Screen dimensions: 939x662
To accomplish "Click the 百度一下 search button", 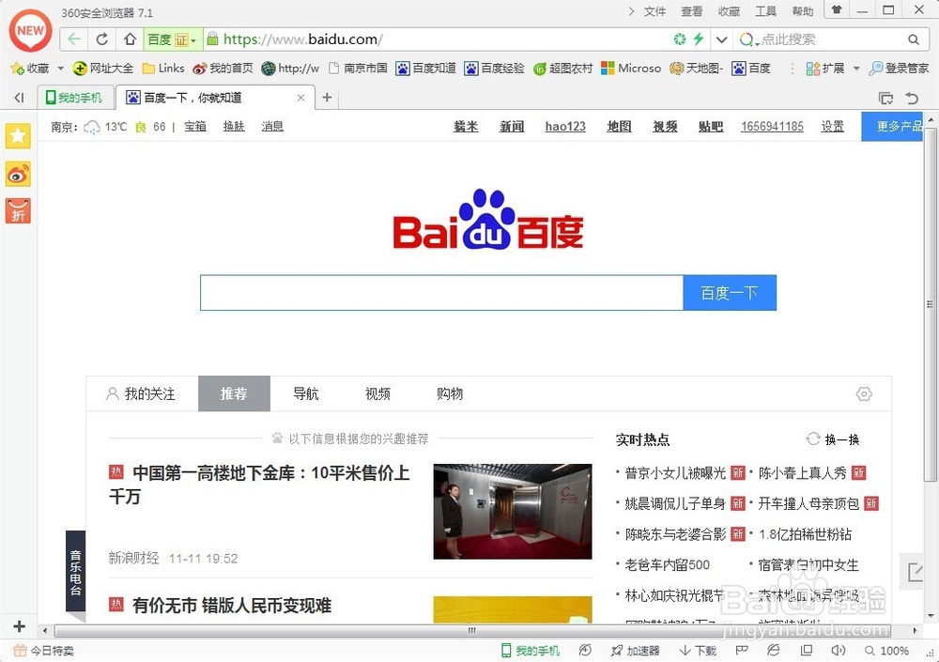I will tap(730, 293).
